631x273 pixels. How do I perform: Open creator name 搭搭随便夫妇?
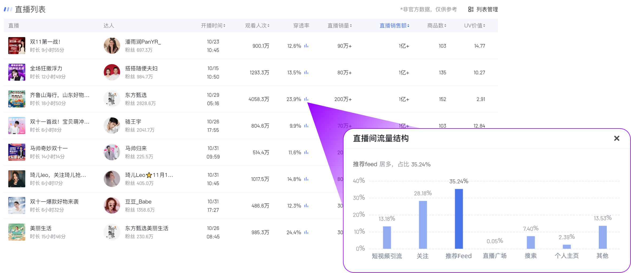(x=141, y=69)
